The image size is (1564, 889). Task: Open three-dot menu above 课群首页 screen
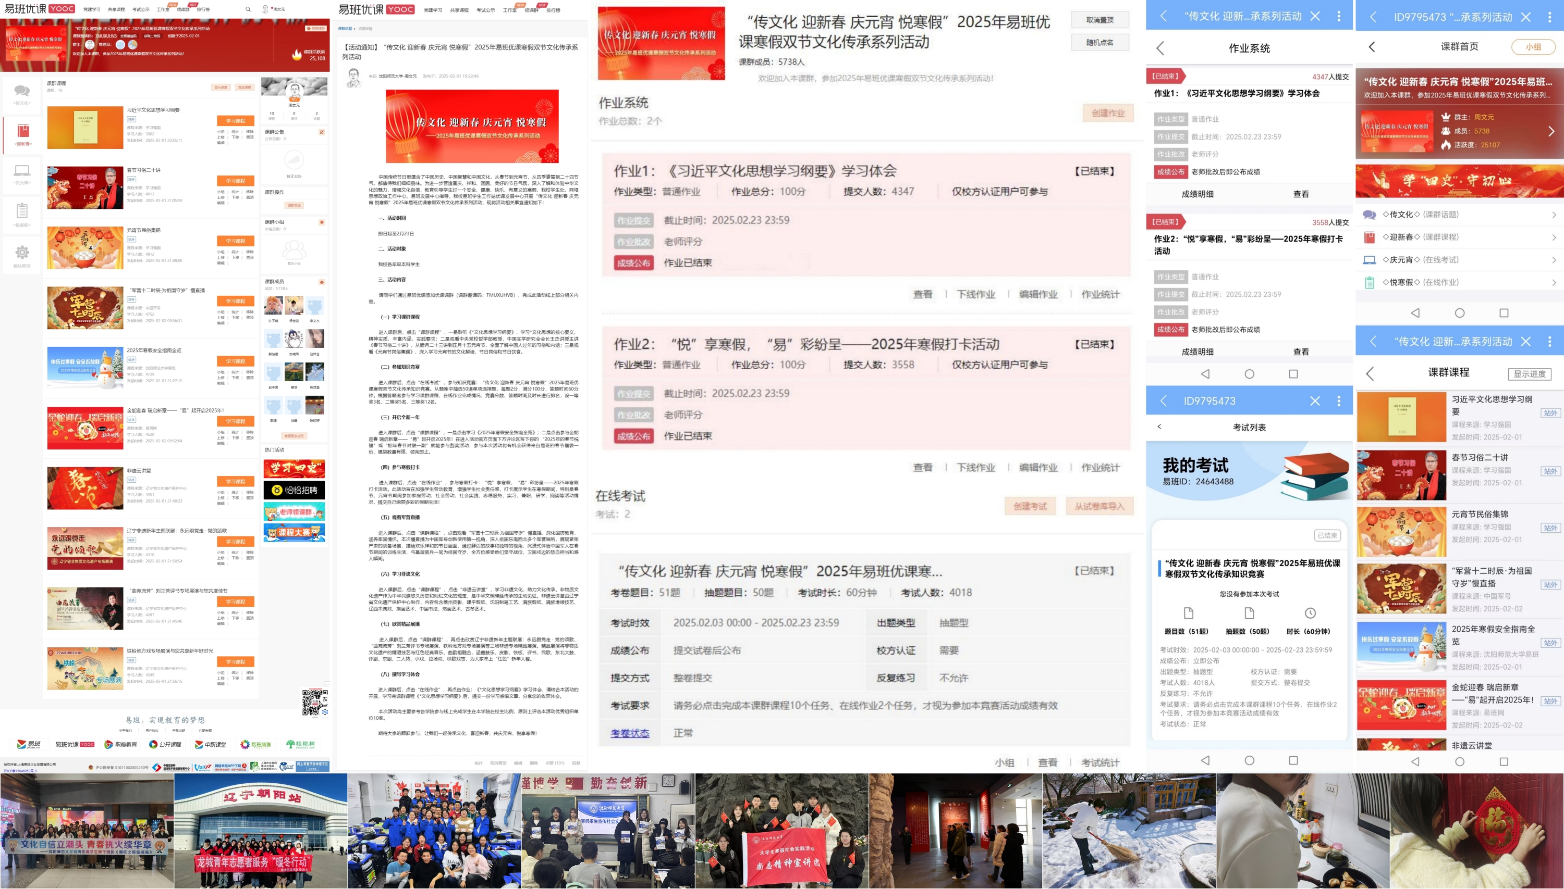1549,17
